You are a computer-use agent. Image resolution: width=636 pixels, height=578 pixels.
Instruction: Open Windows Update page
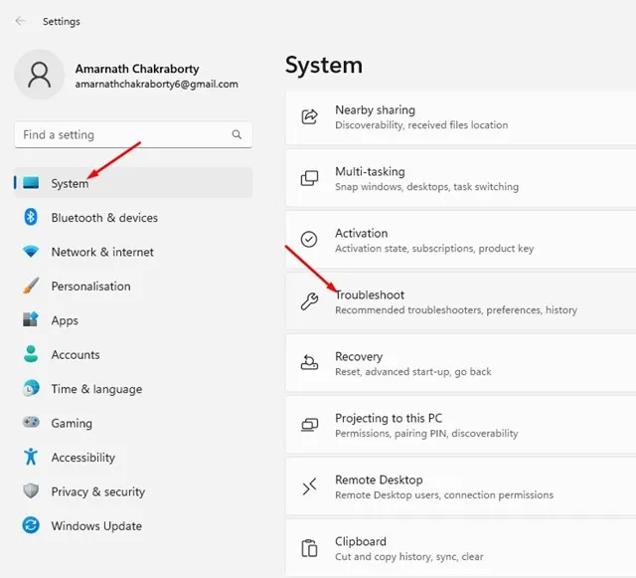pos(133,525)
